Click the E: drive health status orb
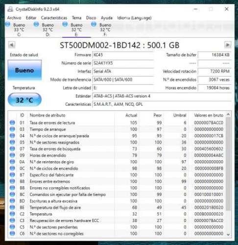Image resolution: width=238 pixels, height=245 pixels. [x=65, y=24]
